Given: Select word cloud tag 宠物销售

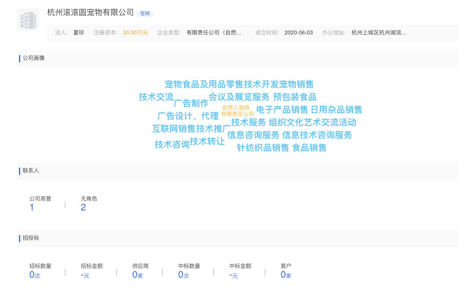Looking at the screenshot, I should pyautogui.click(x=296, y=84).
